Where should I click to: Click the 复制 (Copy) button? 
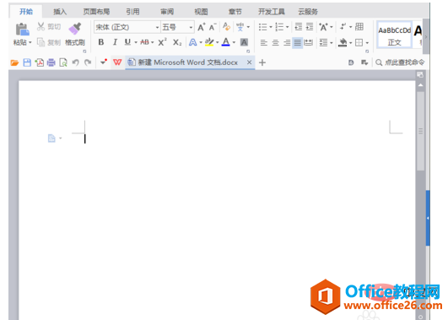point(49,42)
